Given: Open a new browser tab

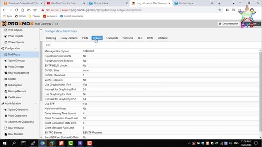Looking at the screenshot, I should [x=219, y=3].
